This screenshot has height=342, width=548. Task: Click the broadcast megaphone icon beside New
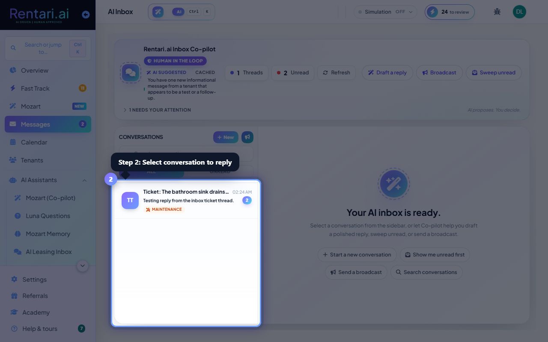tap(247, 137)
